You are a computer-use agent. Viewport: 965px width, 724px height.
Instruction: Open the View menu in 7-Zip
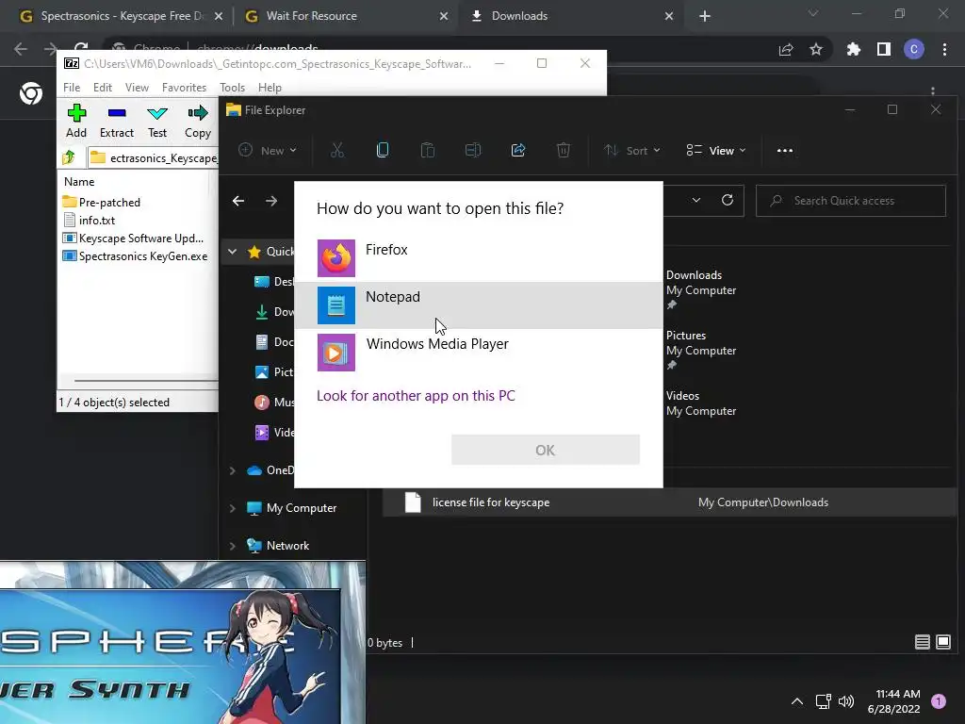[137, 88]
